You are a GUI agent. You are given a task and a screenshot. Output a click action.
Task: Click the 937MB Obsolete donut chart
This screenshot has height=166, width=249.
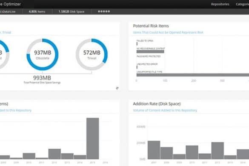coord(43,54)
